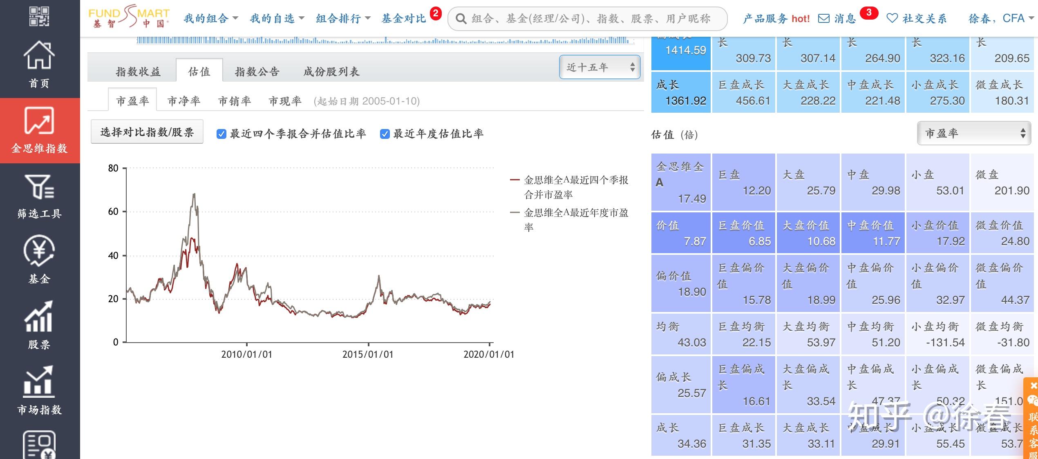This screenshot has width=1038, height=459.
Task: Click 中盘价值 cell 11.77
Action: 873,233
